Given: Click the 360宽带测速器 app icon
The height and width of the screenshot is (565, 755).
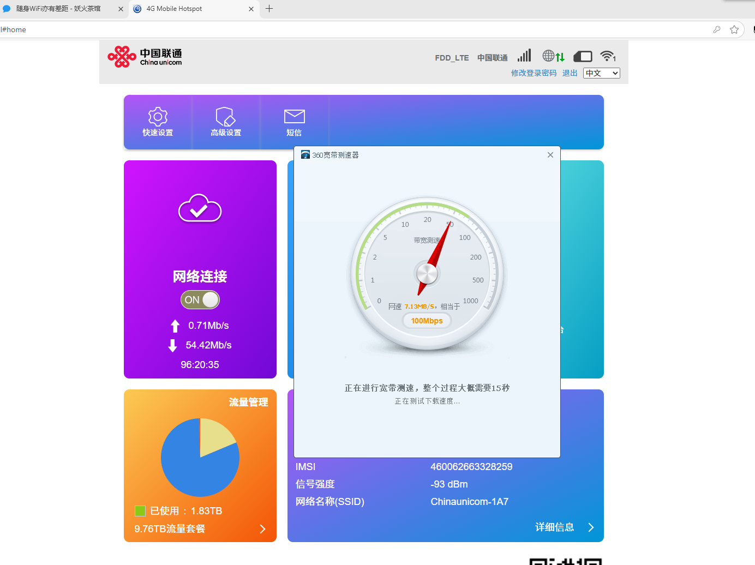Looking at the screenshot, I should tap(305, 155).
